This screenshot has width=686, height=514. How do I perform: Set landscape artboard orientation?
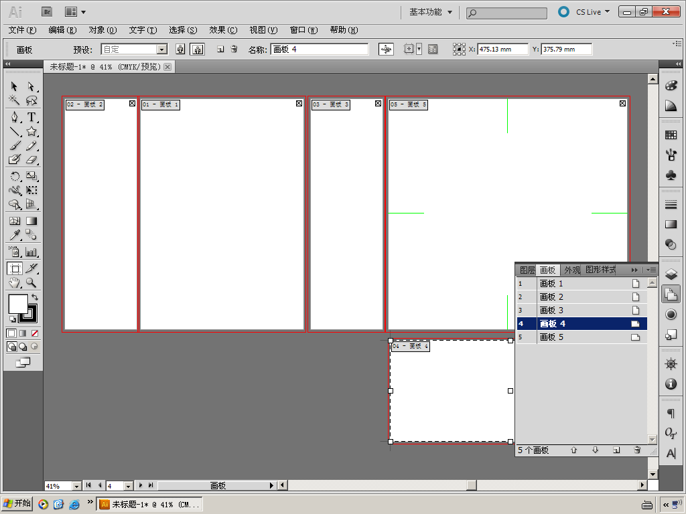coord(198,50)
